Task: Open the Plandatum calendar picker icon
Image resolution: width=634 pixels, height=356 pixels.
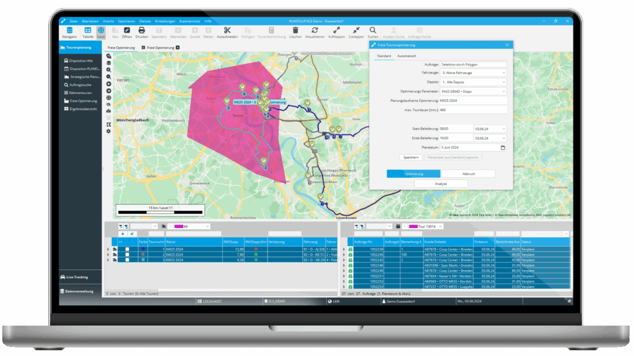Action: click(x=503, y=148)
